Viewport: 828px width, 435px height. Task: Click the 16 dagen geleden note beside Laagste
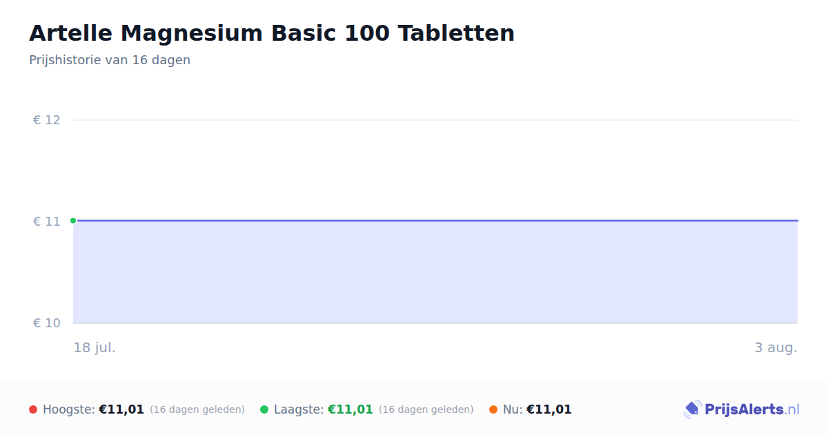426,409
